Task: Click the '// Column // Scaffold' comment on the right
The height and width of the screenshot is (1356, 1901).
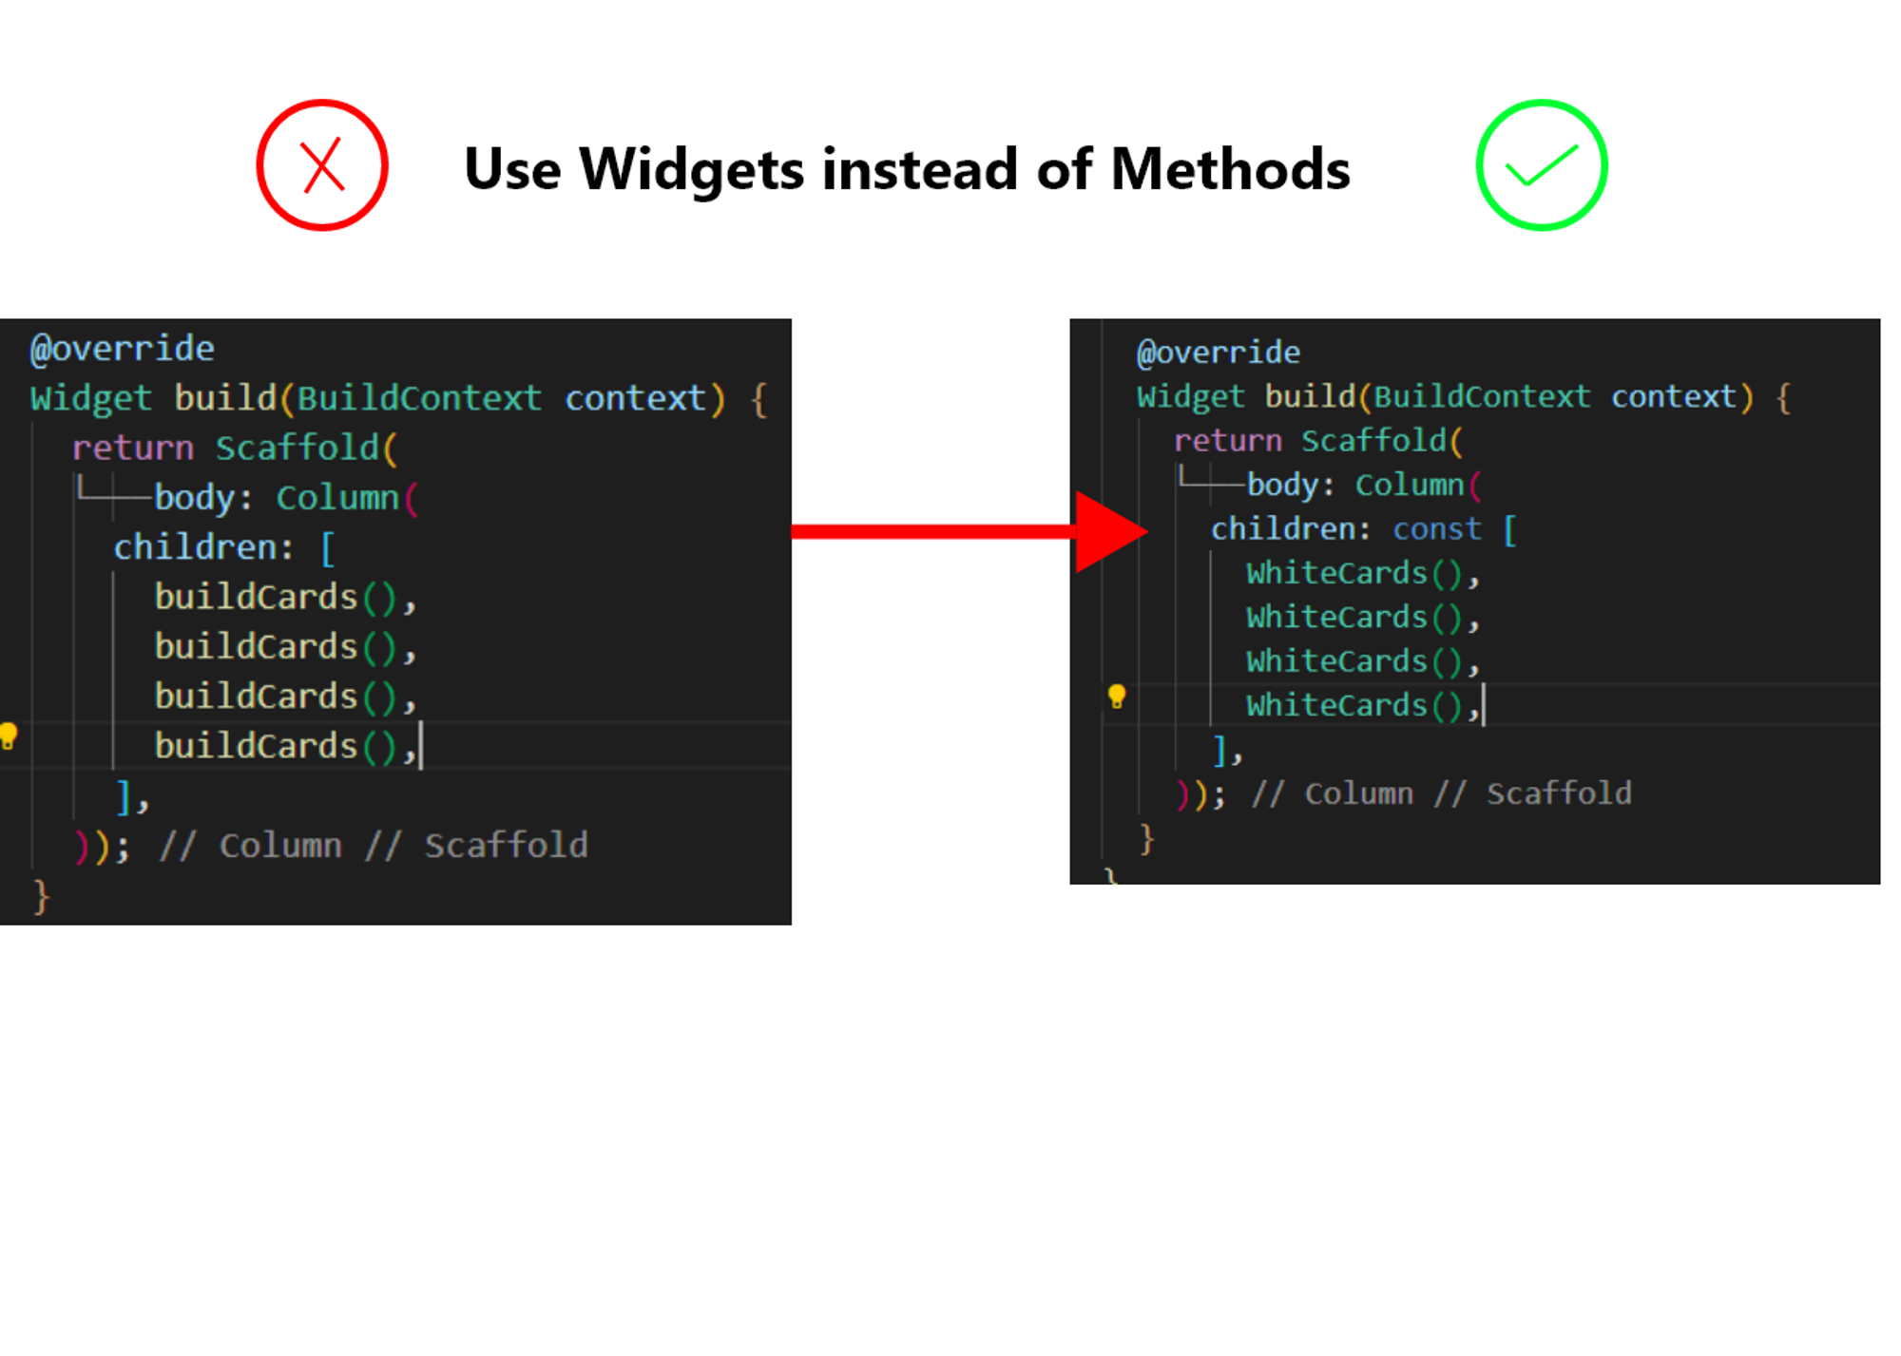Action: (x=1441, y=793)
